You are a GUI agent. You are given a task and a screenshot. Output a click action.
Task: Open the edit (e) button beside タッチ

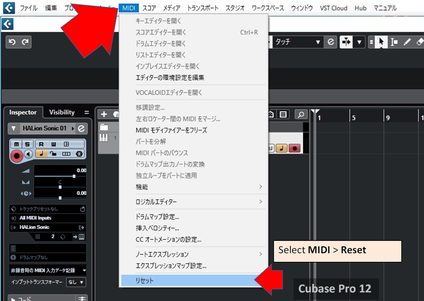coord(331,42)
